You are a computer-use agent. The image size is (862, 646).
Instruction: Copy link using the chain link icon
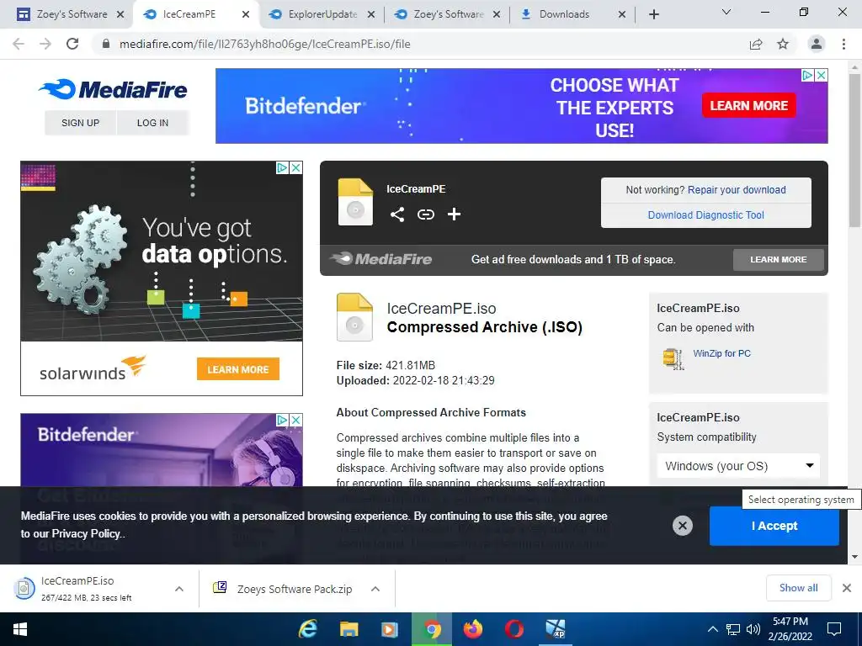click(x=425, y=214)
